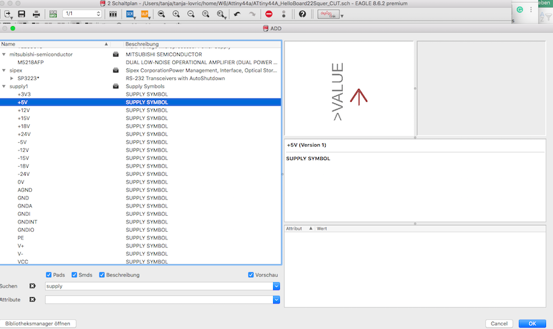Image resolution: width=553 pixels, height=329 pixels.
Task: Select the +24V supply symbol
Action: pos(140,134)
